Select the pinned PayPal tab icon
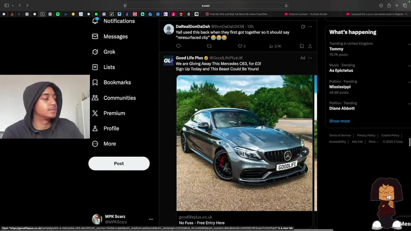Viewport: 411px width, 231px height. point(66,14)
